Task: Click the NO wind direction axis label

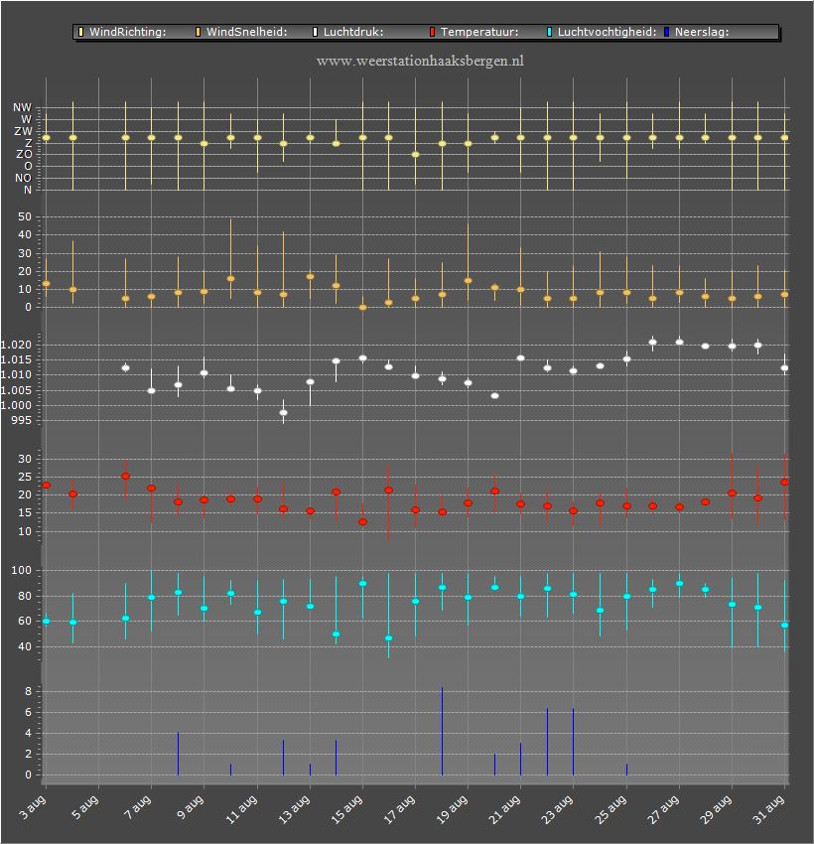Action: click(x=23, y=178)
